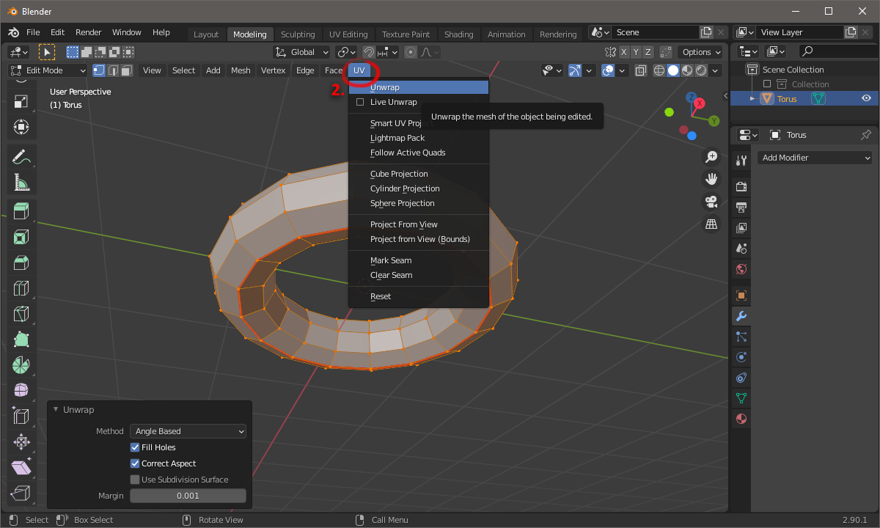Viewport: 880px width, 528px height.
Task: Open the Edit Mode dropdown
Action: (x=48, y=70)
